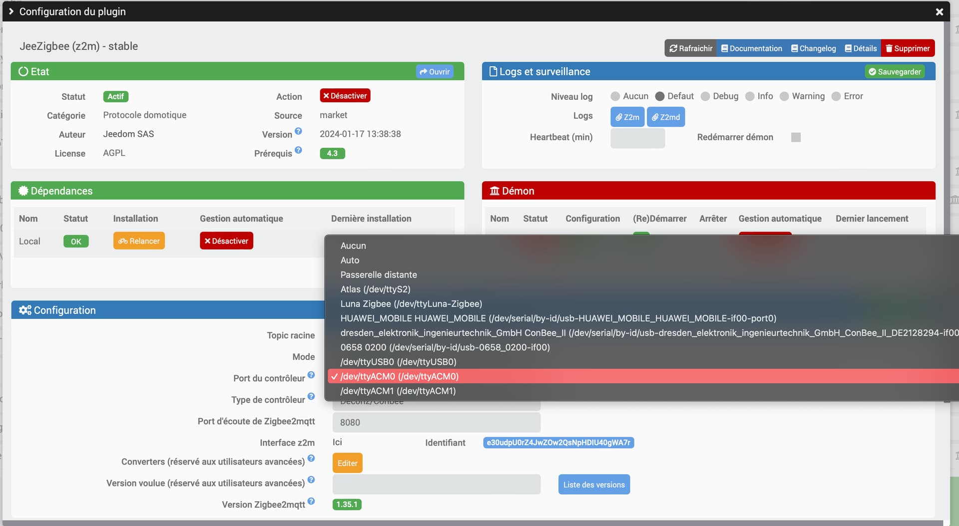Click help icon beside Port du contrôleur
The width and height of the screenshot is (959, 526).
coord(311,375)
